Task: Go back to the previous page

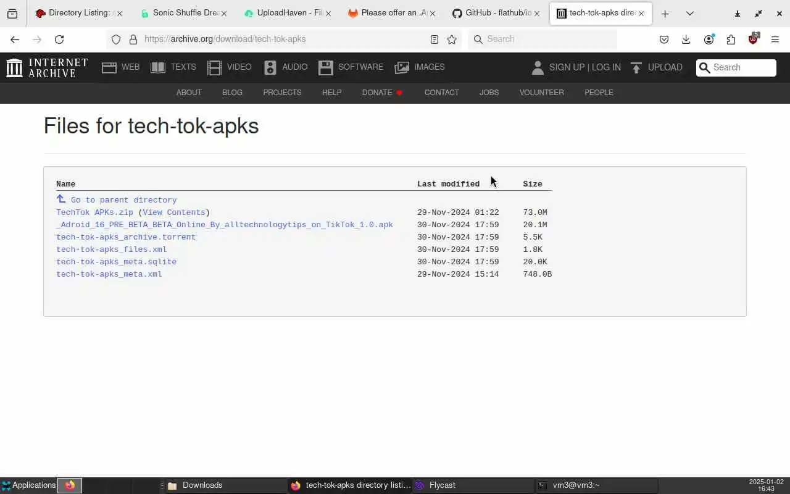Action: coord(15,40)
